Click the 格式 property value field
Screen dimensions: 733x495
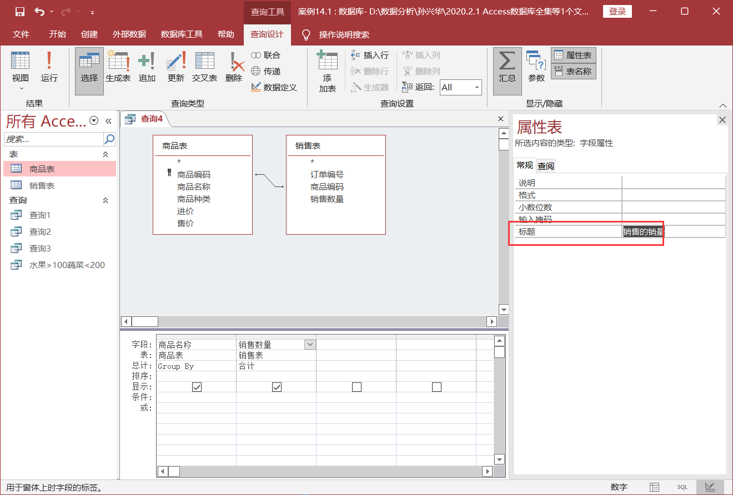674,195
